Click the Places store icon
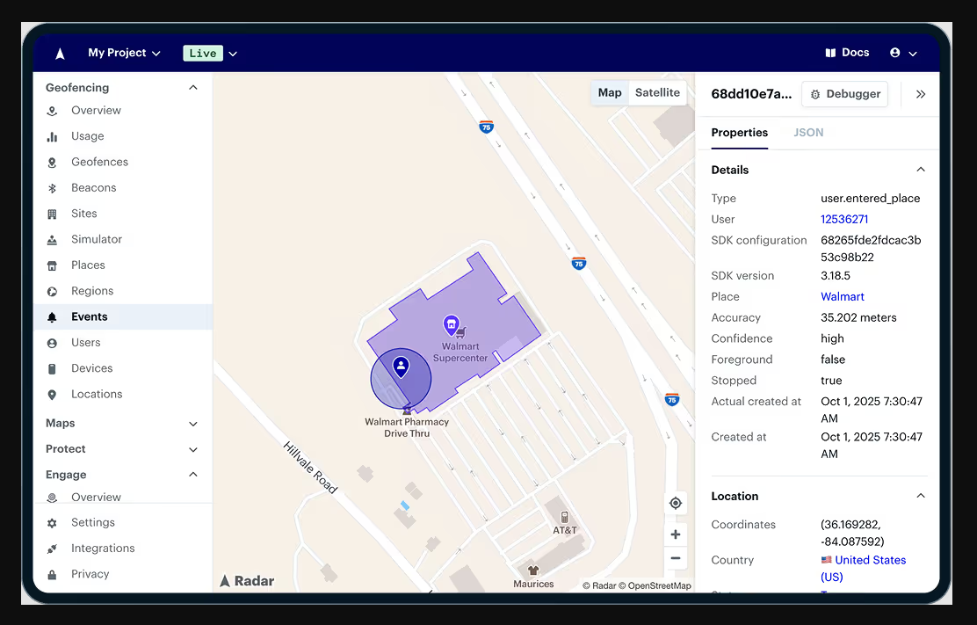 pos(53,265)
